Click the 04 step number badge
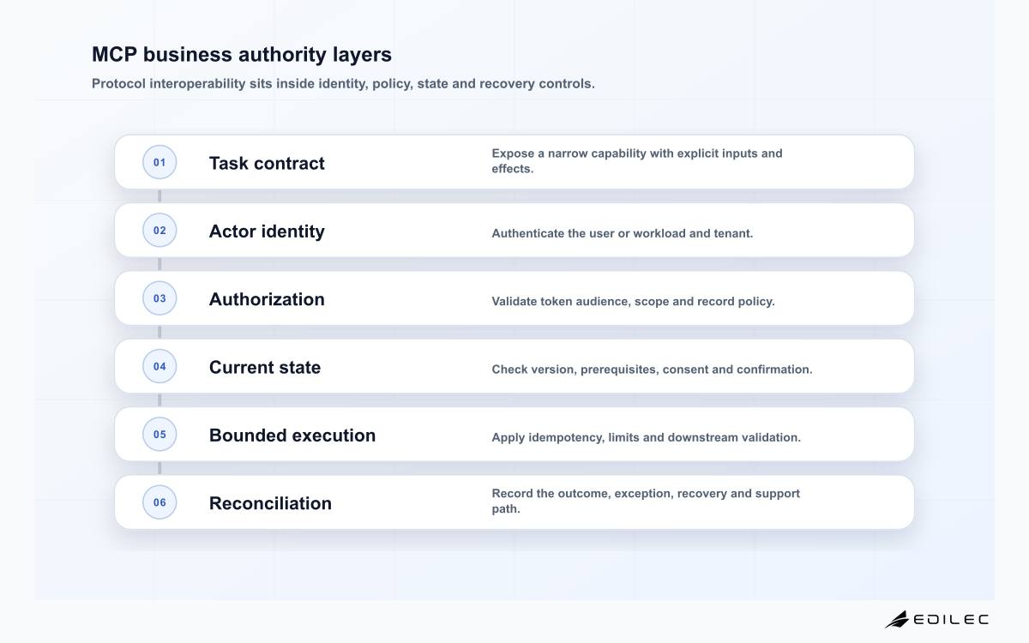This screenshot has height=643, width=1029. [x=159, y=366]
